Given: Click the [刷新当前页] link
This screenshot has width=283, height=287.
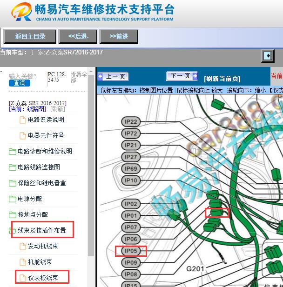Looking at the screenshot, I should [222, 79].
